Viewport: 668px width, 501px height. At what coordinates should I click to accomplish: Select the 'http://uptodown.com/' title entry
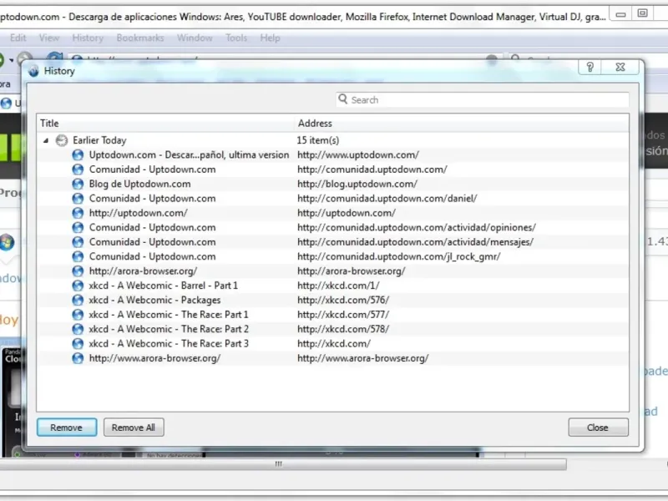point(138,213)
